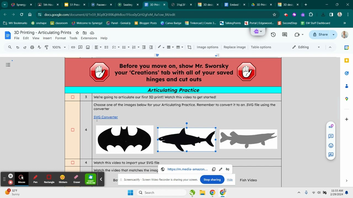
Task: Open the Windows Start menu
Action: pyautogui.click(x=130, y=193)
